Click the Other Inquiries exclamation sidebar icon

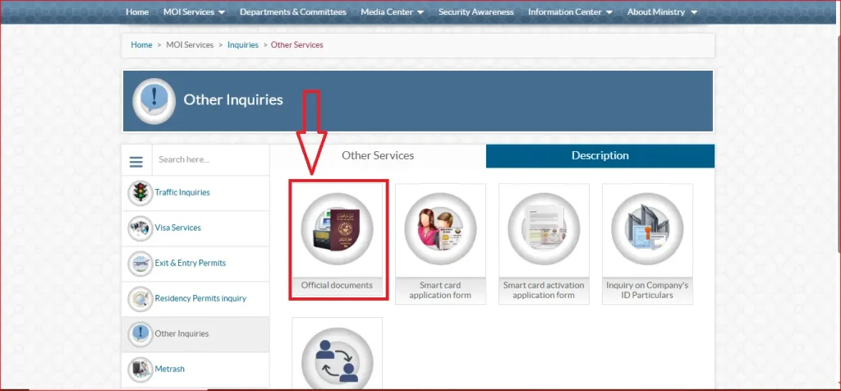(x=140, y=334)
